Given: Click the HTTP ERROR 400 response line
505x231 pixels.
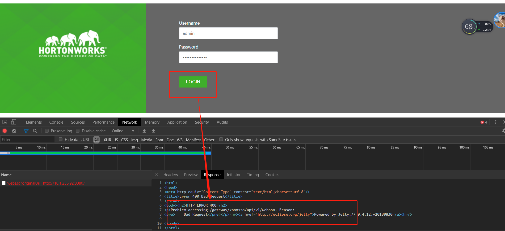Looking at the screenshot, I should coord(196,205).
